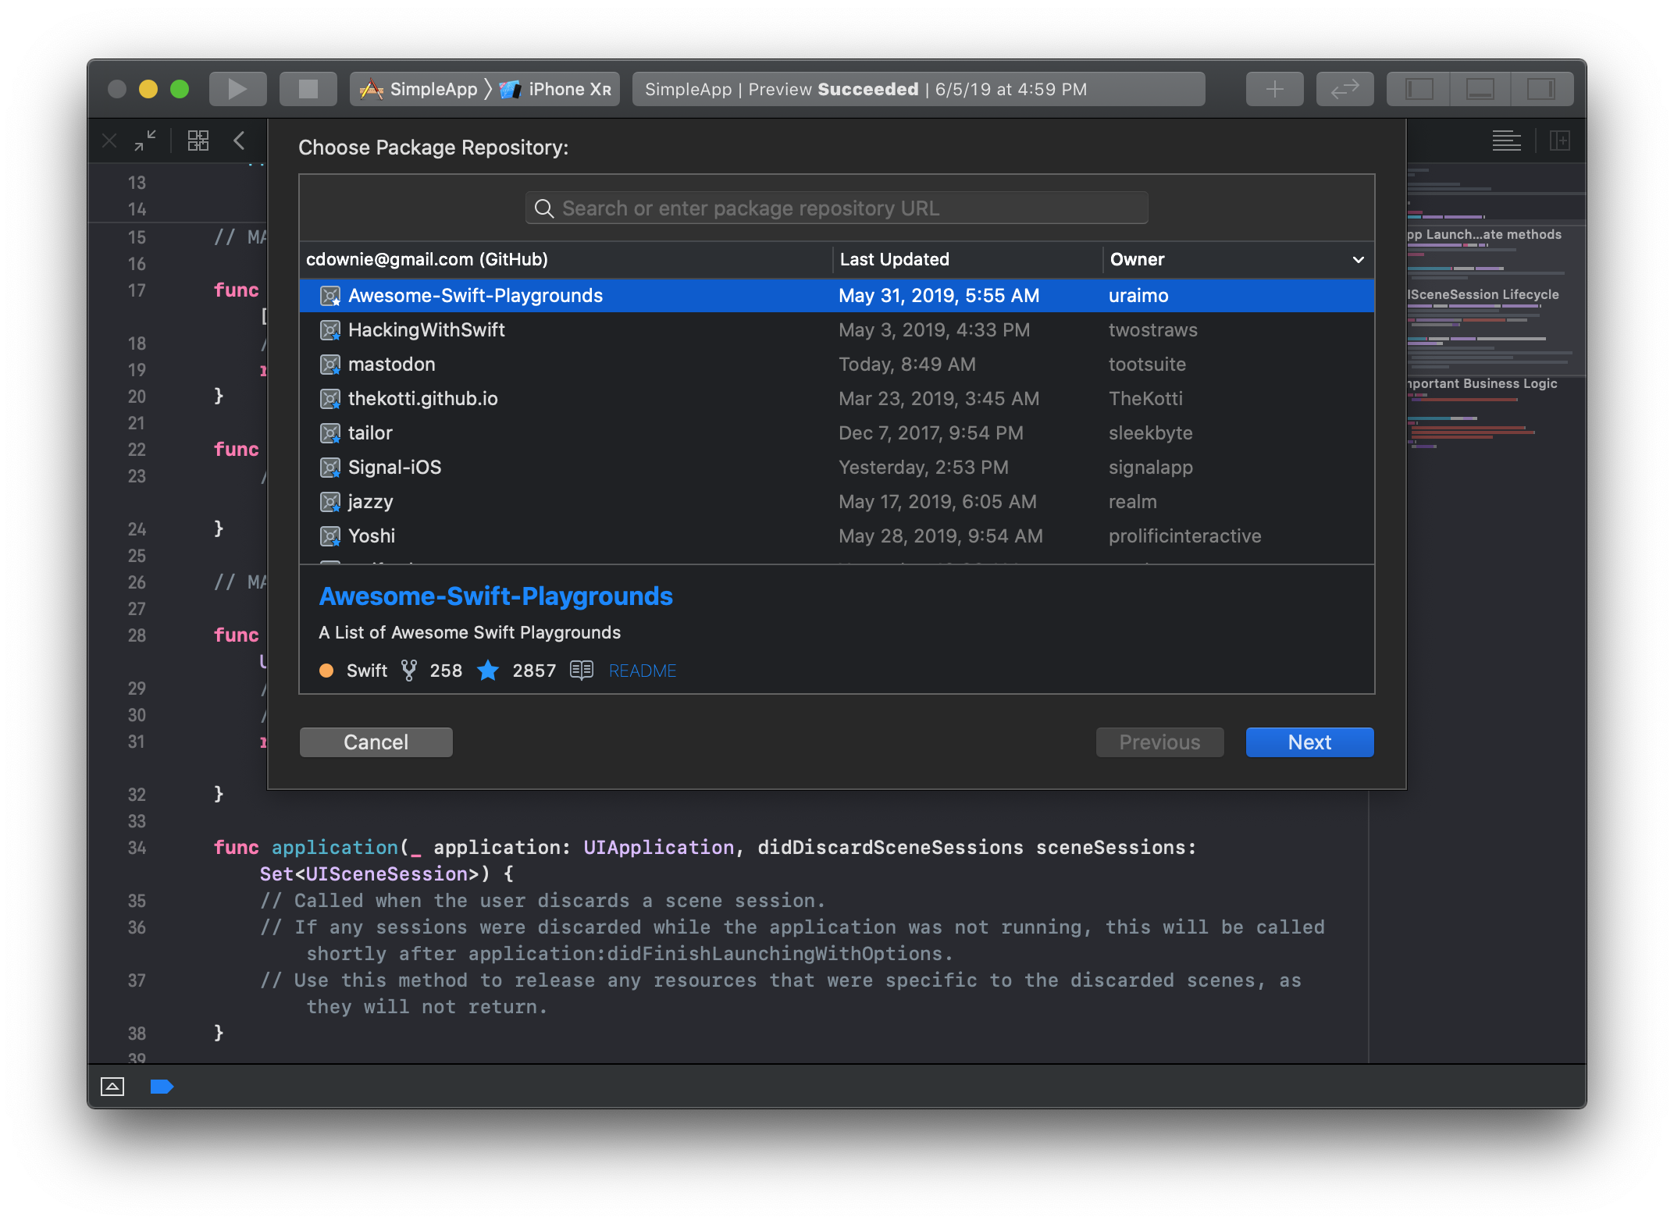This screenshot has width=1674, height=1224.
Task: Click the Signal-iOS package icon
Action: pyautogui.click(x=330, y=468)
